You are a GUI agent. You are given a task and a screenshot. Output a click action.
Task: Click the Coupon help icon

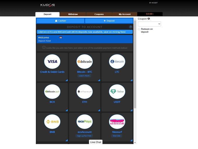[149, 19]
